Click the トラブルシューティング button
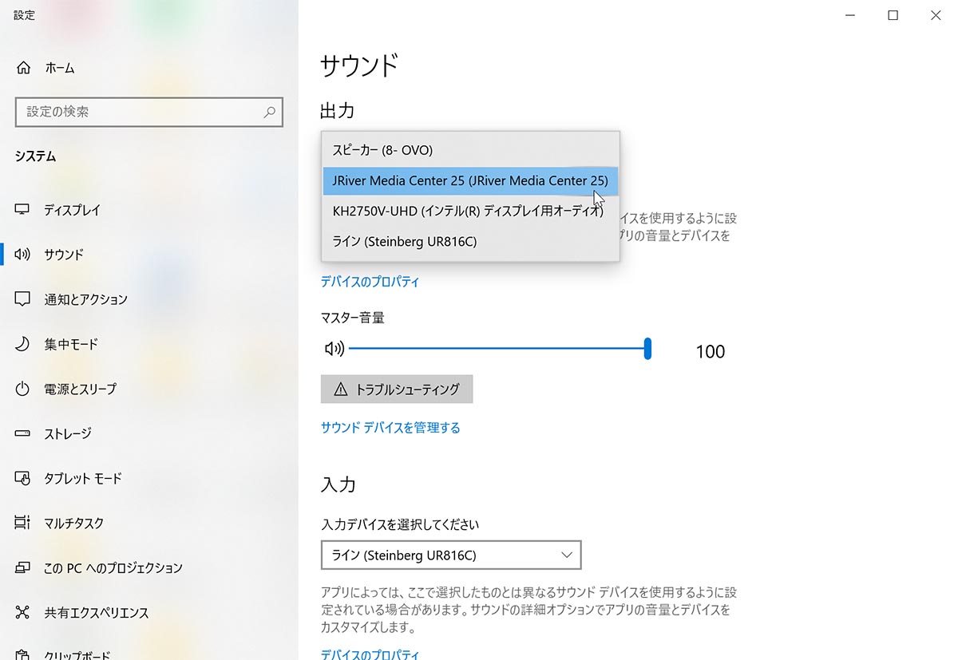Image resolution: width=958 pixels, height=660 pixels. tap(397, 389)
